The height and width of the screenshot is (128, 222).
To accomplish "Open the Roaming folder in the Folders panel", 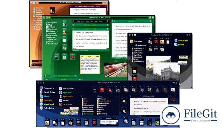I will click(102, 114).
